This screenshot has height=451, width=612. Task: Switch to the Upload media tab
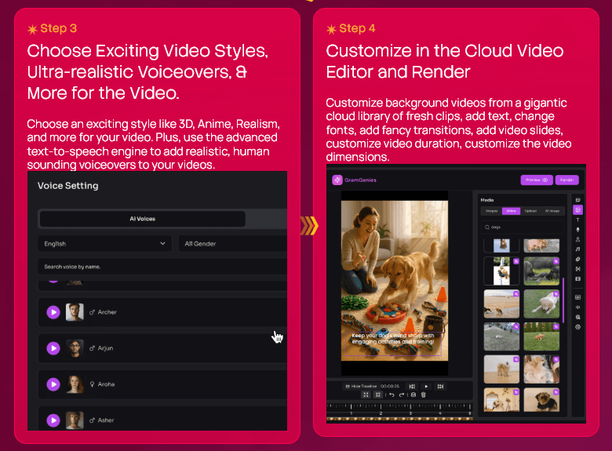531,211
